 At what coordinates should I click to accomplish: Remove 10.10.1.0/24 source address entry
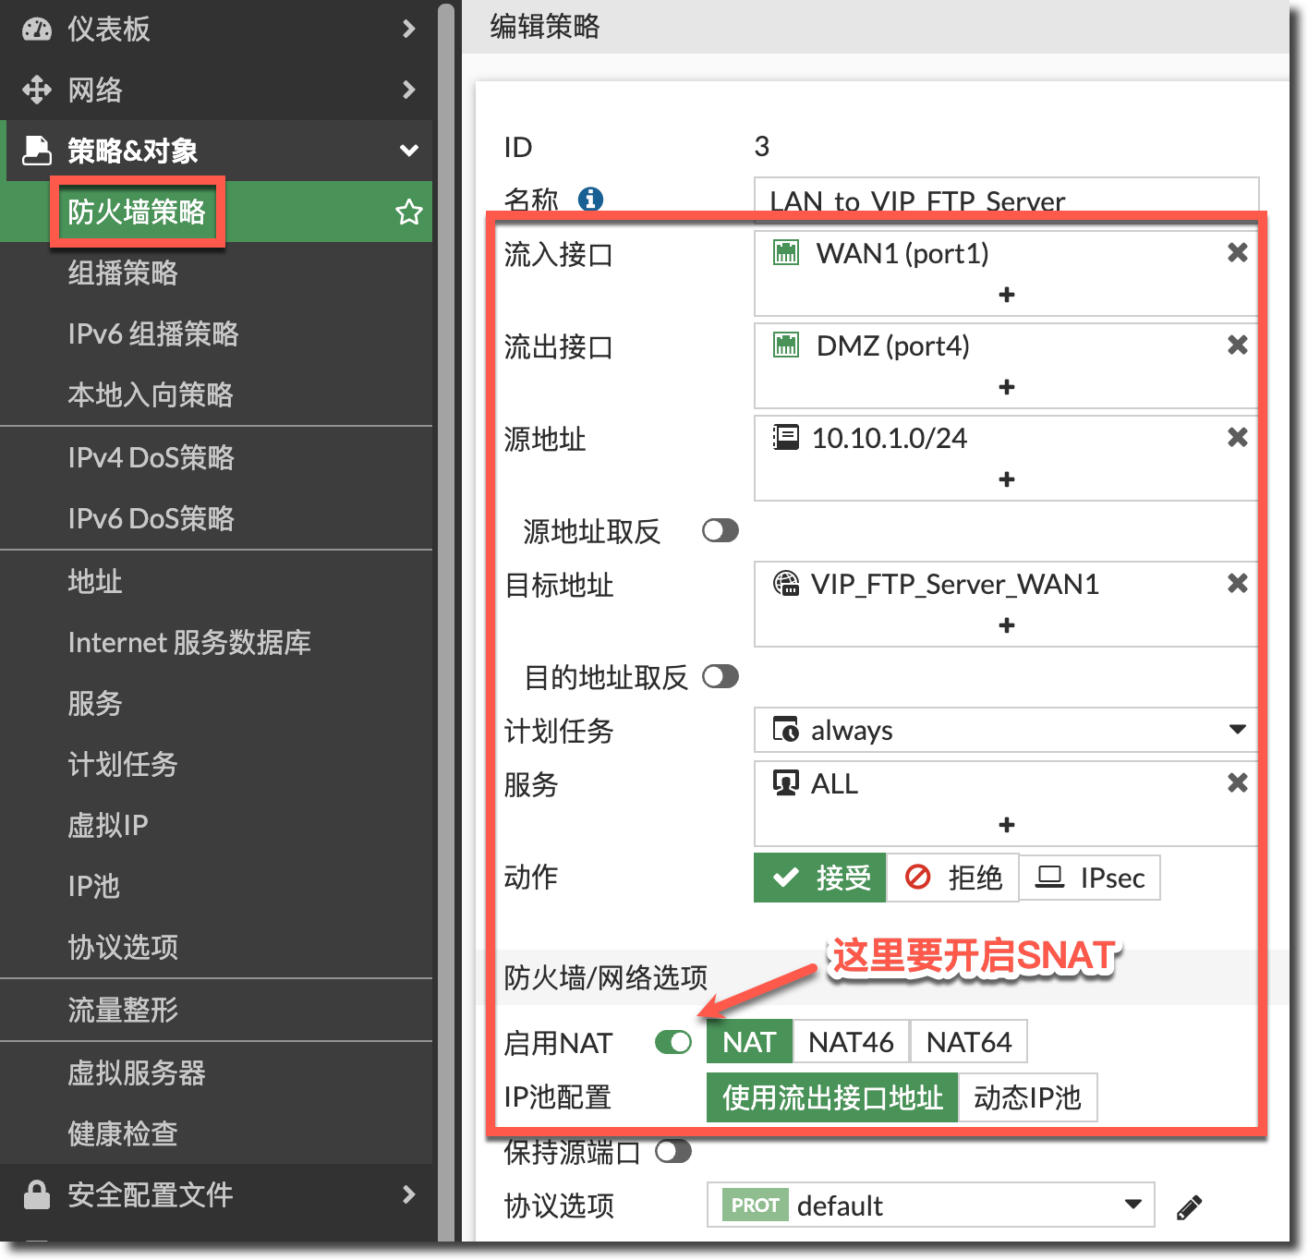click(1237, 438)
